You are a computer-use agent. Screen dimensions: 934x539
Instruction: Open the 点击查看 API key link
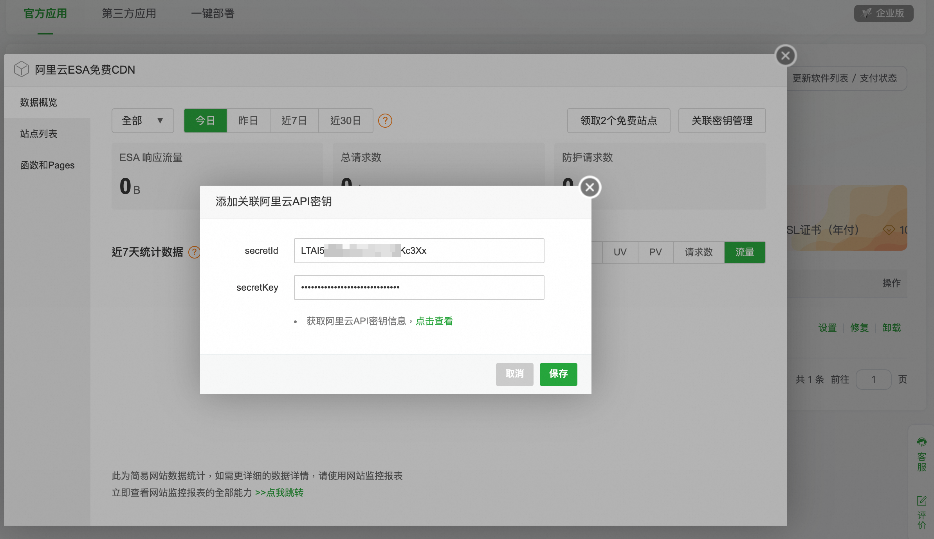434,321
